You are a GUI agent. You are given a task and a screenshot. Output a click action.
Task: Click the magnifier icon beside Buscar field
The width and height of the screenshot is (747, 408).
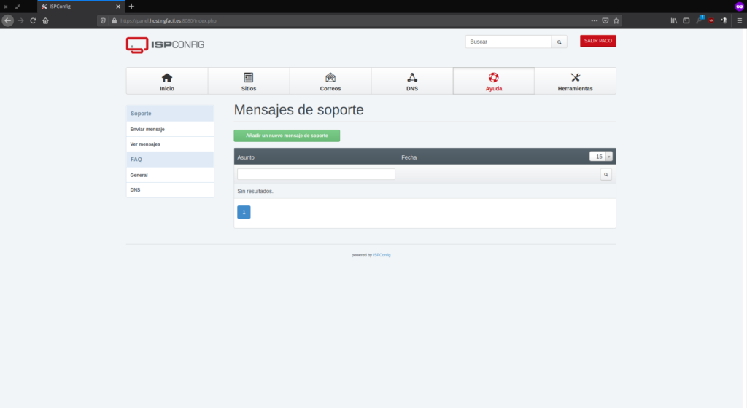(559, 42)
